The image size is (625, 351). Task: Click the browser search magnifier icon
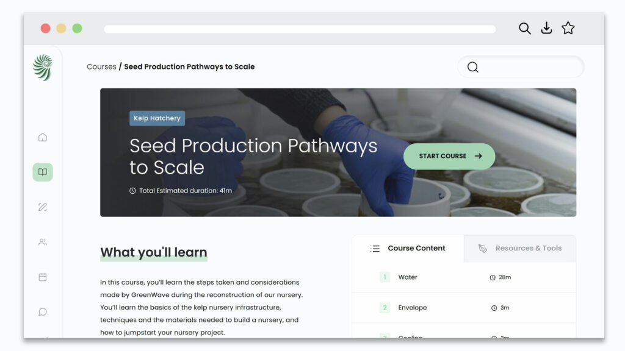point(524,28)
